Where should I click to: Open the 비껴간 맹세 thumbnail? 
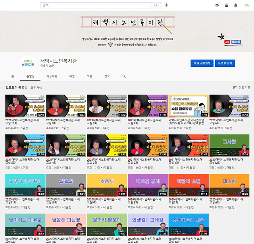[x=148, y=185]
